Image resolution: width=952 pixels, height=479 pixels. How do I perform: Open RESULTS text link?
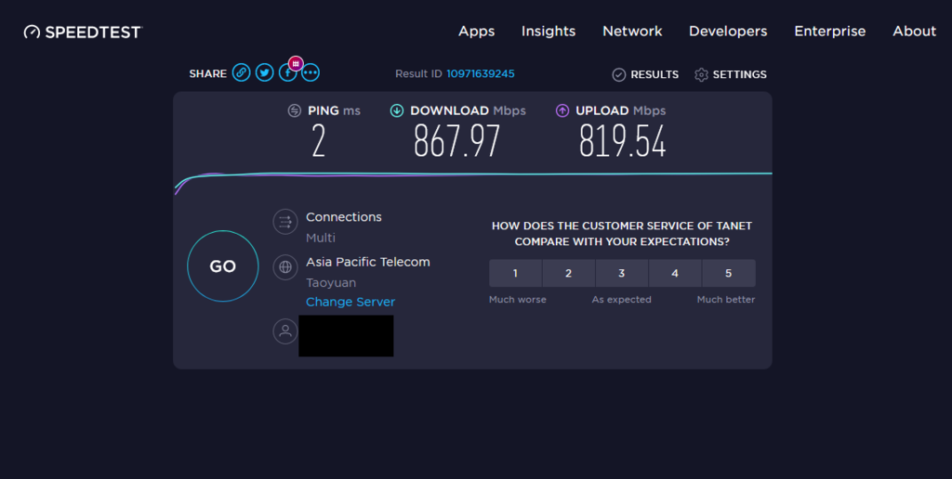pos(654,74)
